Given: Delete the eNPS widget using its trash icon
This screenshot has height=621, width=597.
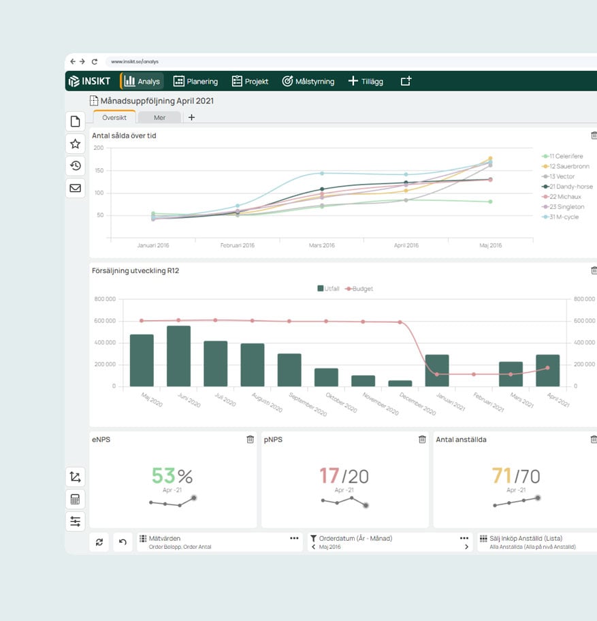Looking at the screenshot, I should pos(250,439).
